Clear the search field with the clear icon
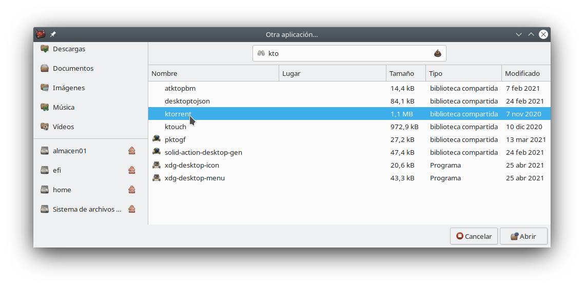 (x=437, y=53)
